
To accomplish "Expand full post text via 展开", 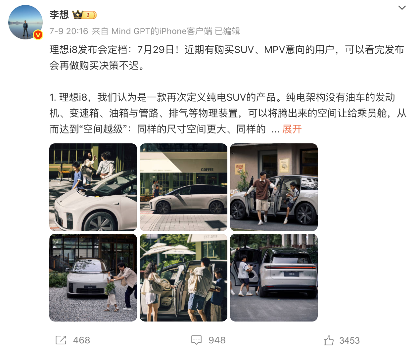I will coord(292,129).
